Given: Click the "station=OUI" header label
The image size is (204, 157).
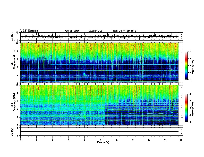Looking at the screenshot, I should pos(95,31).
